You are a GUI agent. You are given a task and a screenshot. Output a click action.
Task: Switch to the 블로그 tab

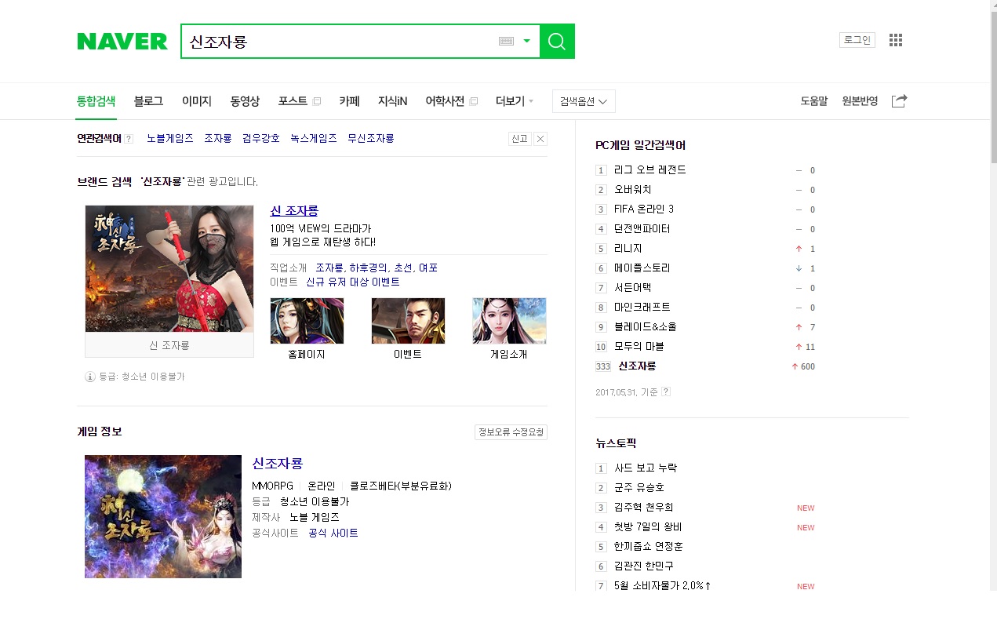coord(148,101)
